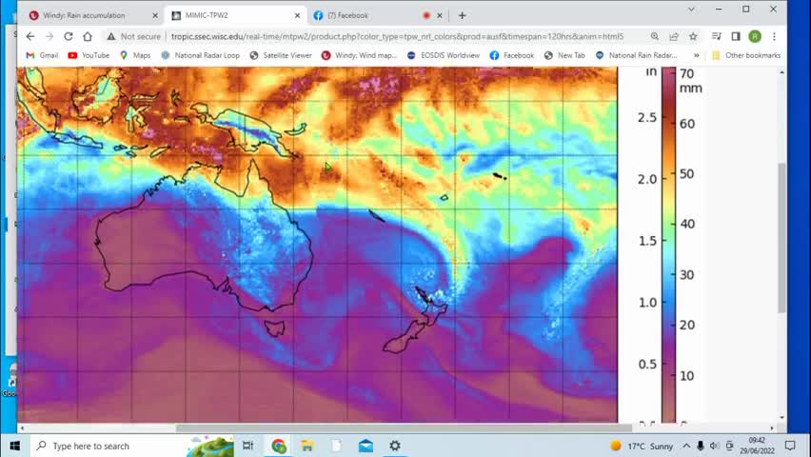811x457 pixels.
Task: Share this page icon
Action: [x=674, y=36]
